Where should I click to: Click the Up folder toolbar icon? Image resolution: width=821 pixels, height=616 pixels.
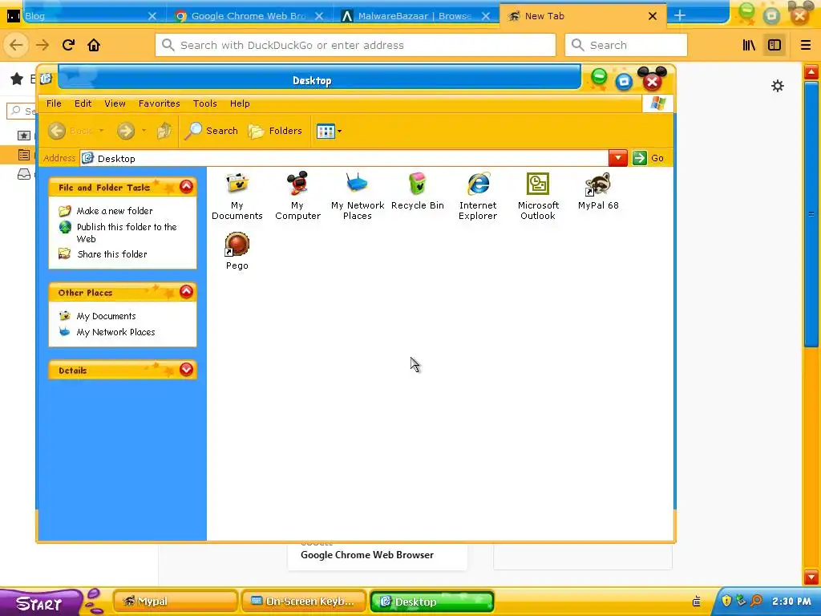pos(164,131)
